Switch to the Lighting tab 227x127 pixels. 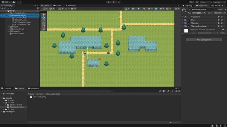click(187, 6)
